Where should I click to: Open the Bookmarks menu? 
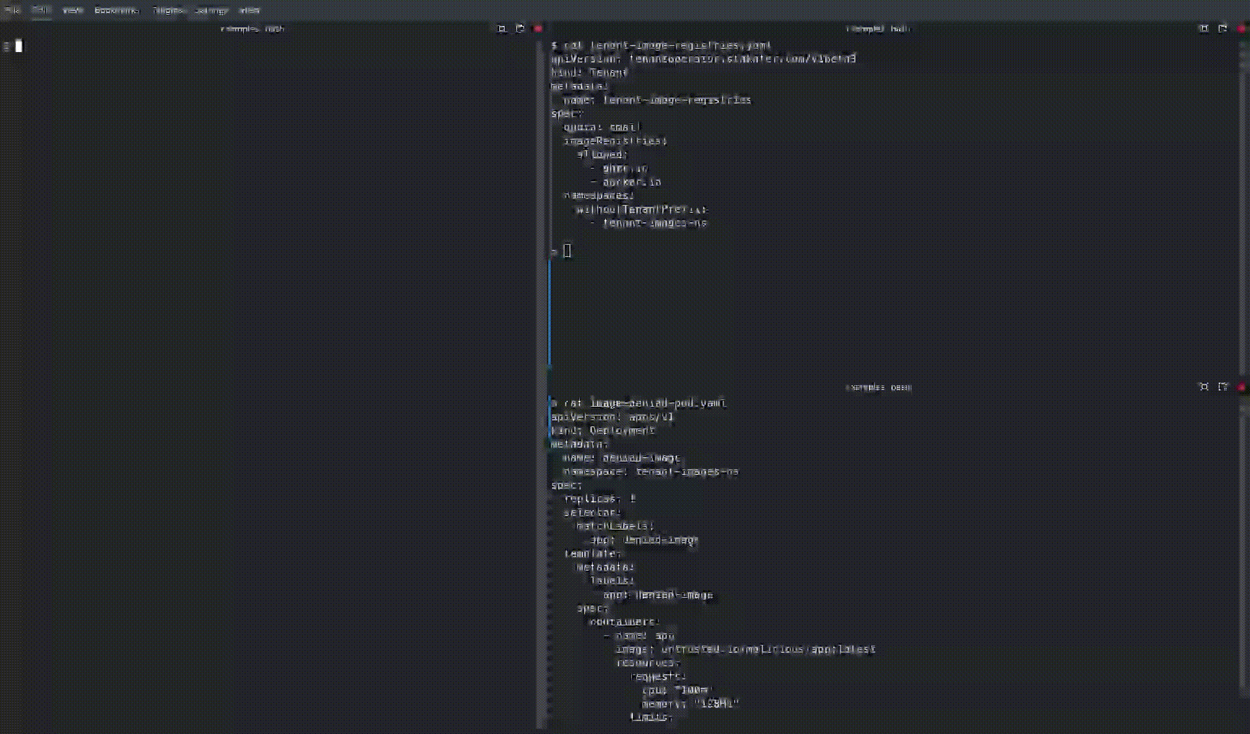(116, 10)
